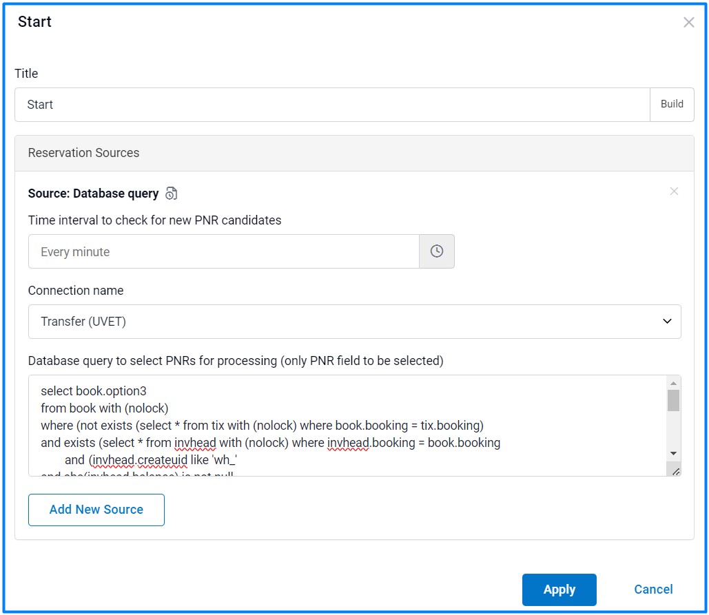Click the document icon beside Source: Database query

[x=172, y=194]
